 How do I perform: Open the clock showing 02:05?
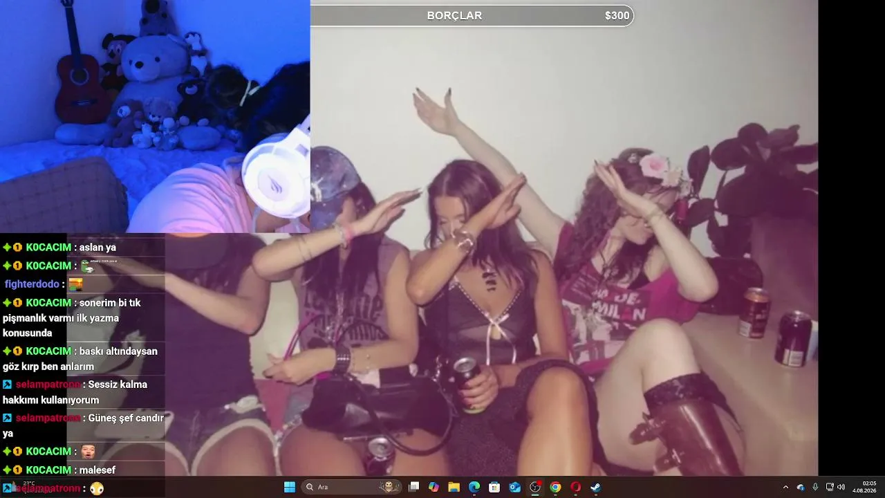[x=865, y=487]
